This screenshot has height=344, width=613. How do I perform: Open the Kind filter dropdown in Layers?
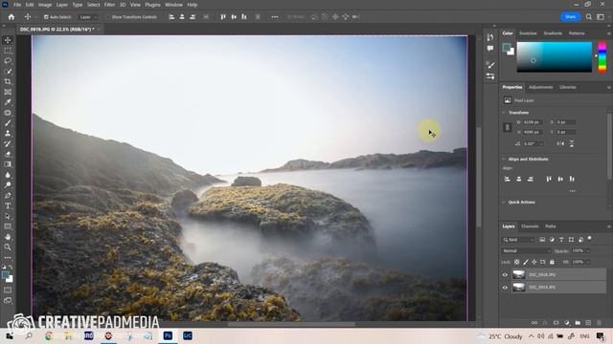pos(518,240)
